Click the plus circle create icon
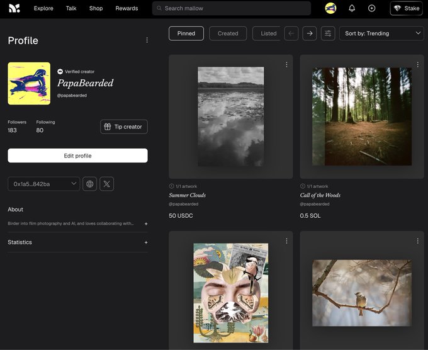428x350 pixels. tap(371, 8)
